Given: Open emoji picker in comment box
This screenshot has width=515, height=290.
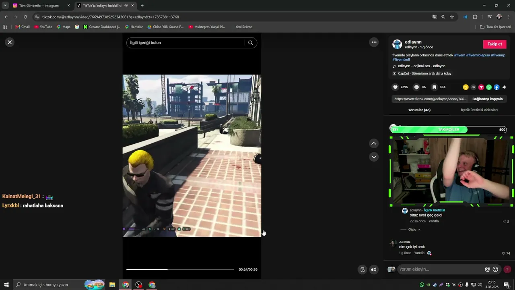Looking at the screenshot, I should click(495, 269).
